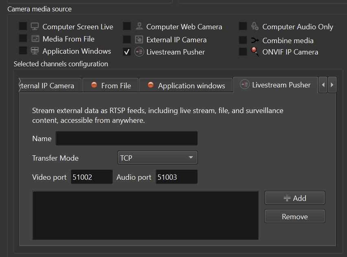Switch to the From File tab
Image resolution: width=347 pixels, height=257 pixels.
[x=110, y=85]
